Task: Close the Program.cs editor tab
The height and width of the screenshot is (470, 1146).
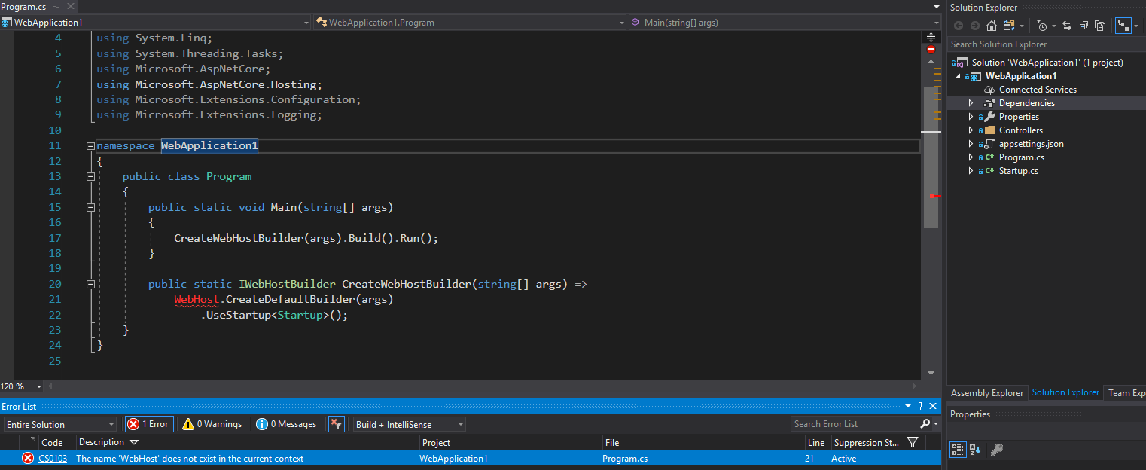Action: coord(69,7)
